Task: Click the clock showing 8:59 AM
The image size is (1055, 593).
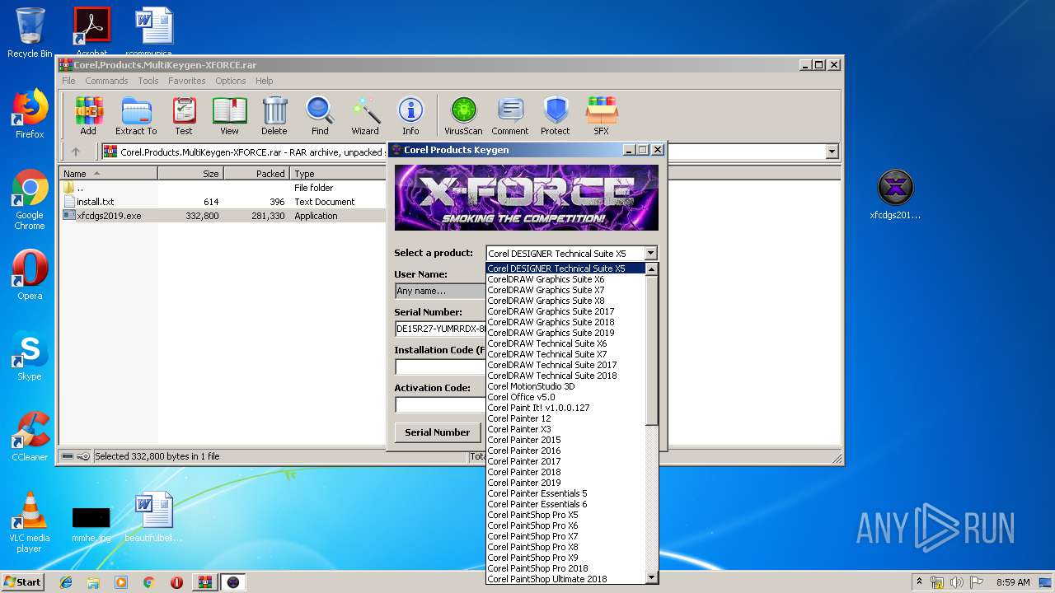Action: point(1013,582)
